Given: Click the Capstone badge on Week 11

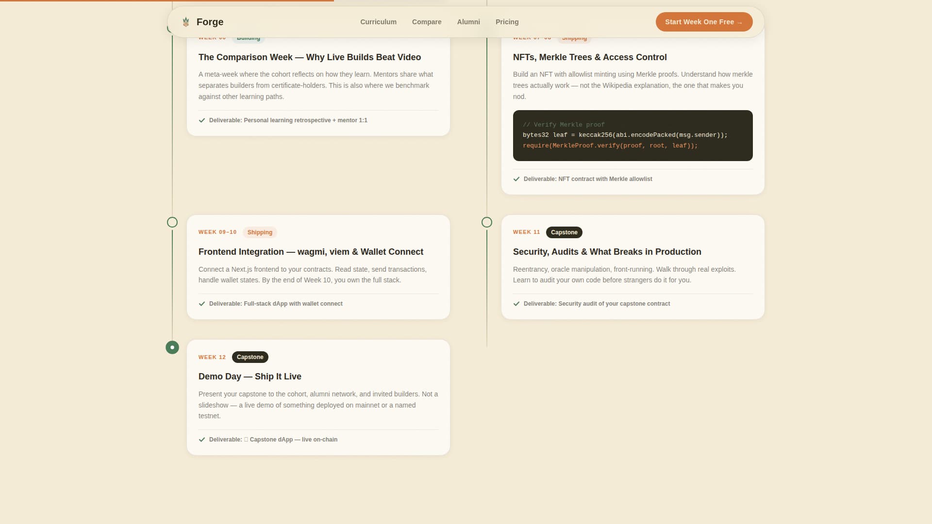Looking at the screenshot, I should [564, 232].
